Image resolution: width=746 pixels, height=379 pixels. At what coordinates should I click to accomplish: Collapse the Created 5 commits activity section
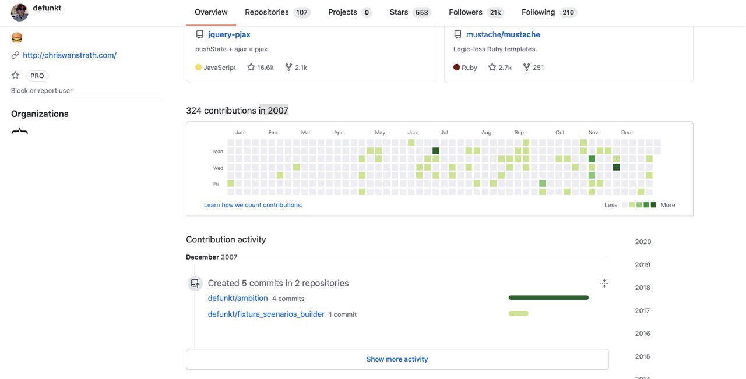pyautogui.click(x=604, y=284)
